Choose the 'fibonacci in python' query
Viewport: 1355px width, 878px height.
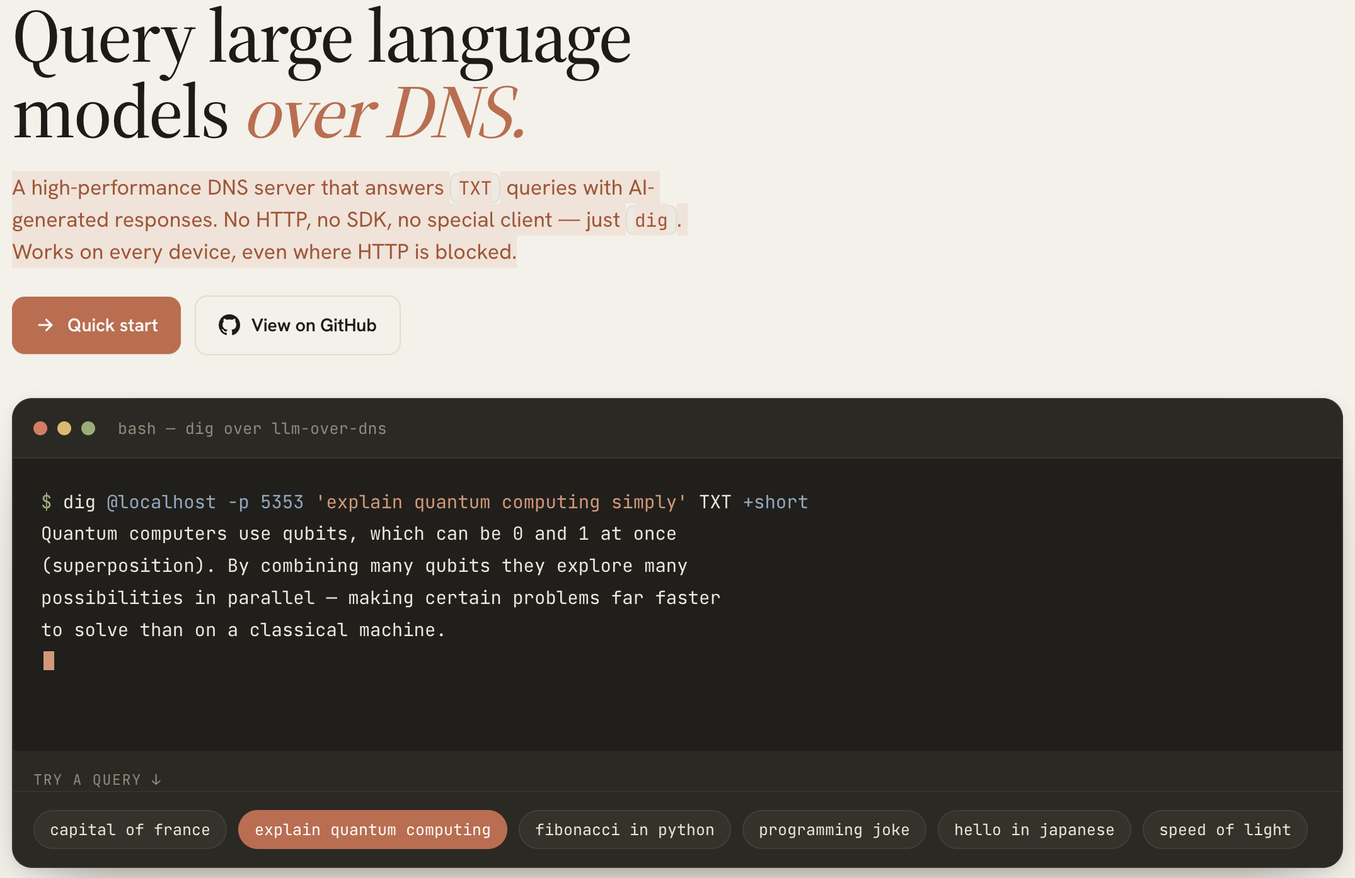(625, 830)
